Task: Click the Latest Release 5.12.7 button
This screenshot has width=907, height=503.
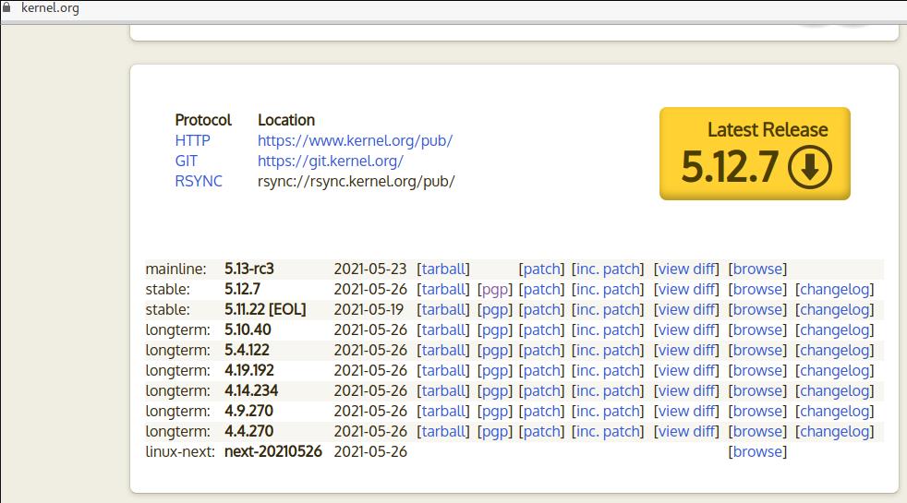Action: (x=755, y=154)
